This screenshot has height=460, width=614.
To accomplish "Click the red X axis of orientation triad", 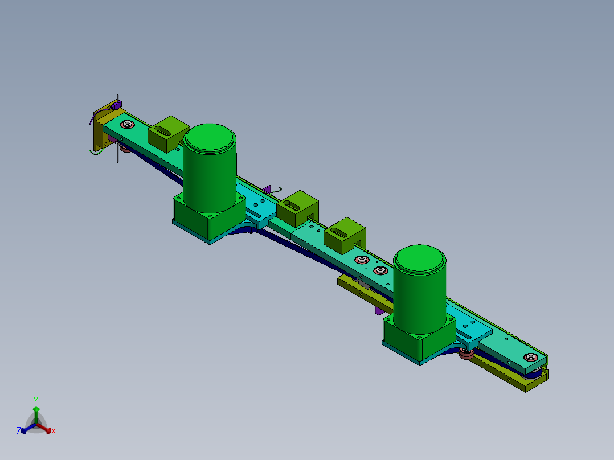I will [46, 429].
